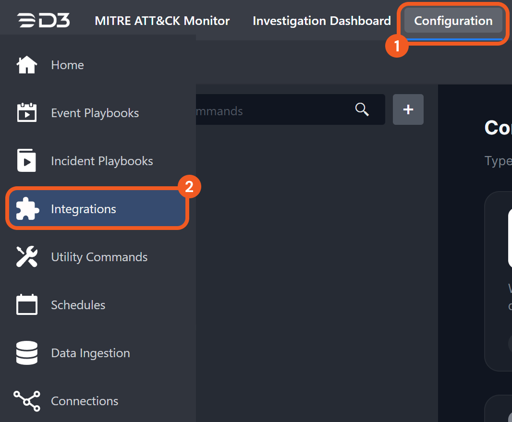Switch to the Investigation Dashboard tab

[321, 21]
